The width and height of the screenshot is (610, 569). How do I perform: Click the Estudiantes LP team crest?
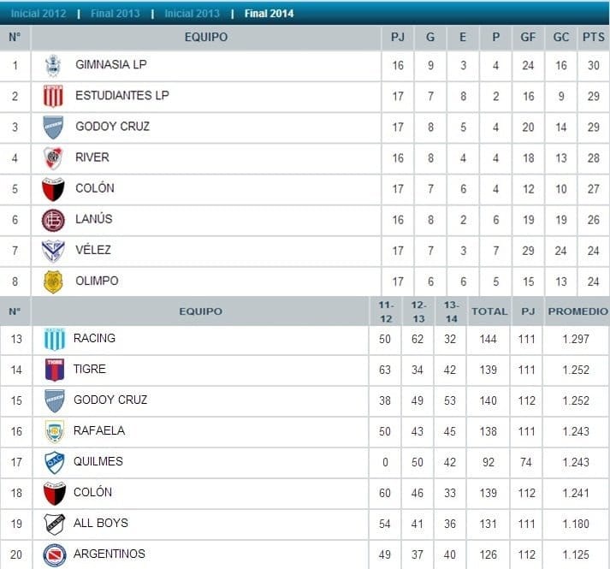pos(53,96)
